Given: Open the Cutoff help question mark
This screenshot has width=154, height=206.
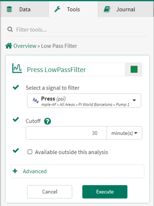Looking at the screenshot, I should tap(48, 121).
